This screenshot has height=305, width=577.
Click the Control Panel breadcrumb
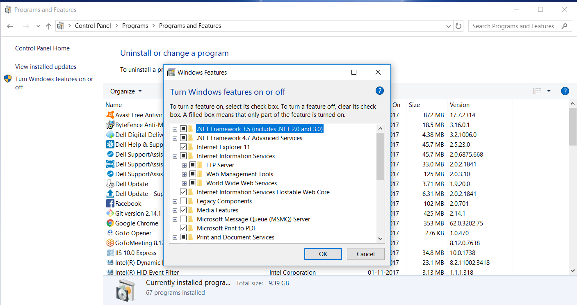click(x=93, y=26)
